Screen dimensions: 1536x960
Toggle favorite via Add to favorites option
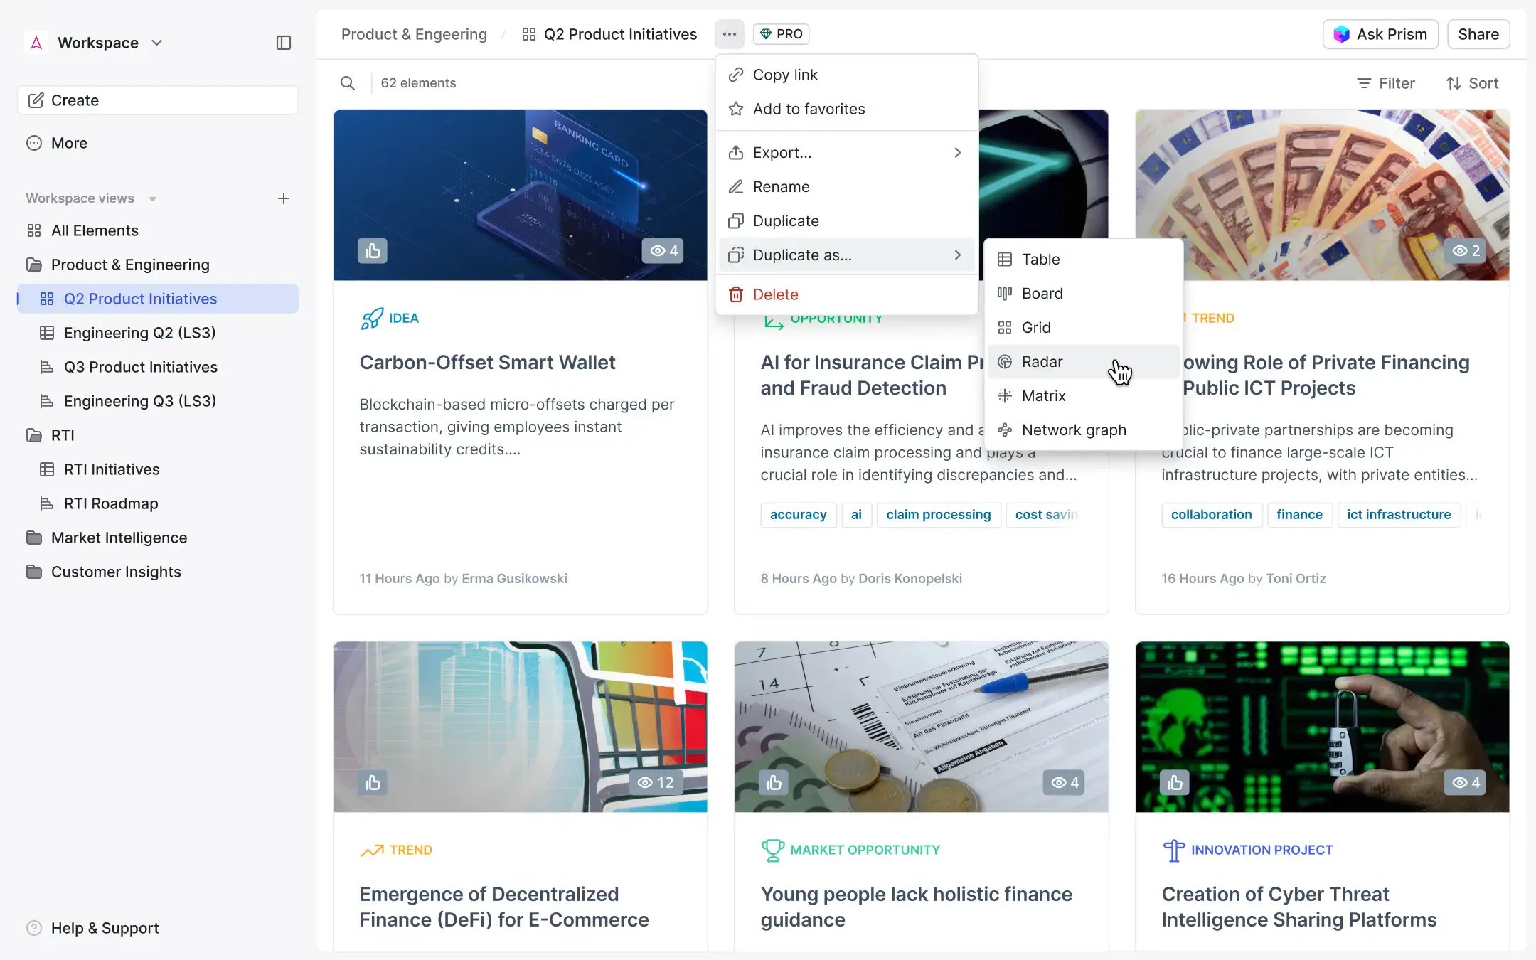809,108
